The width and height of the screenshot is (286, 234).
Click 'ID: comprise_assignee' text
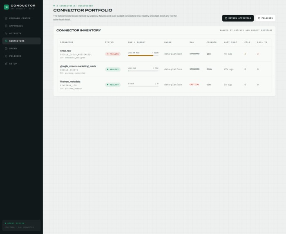pyautogui.click(x=73, y=58)
